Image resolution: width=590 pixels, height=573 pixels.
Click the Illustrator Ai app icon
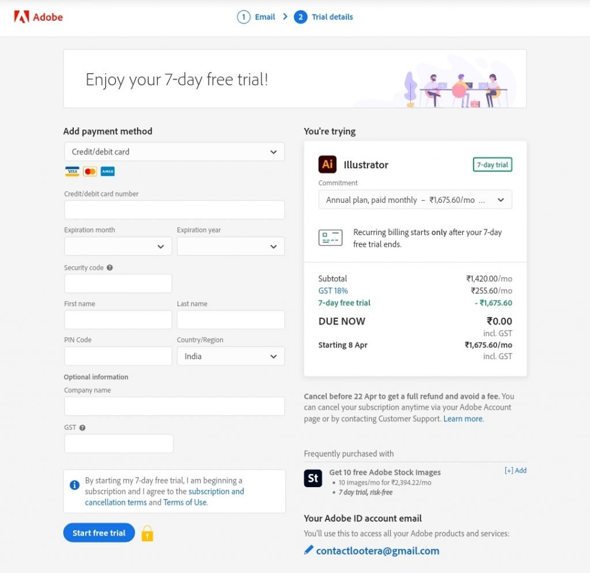click(x=327, y=164)
